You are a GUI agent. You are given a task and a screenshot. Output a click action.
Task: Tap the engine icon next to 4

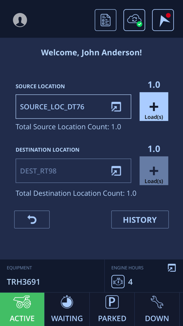(118, 282)
